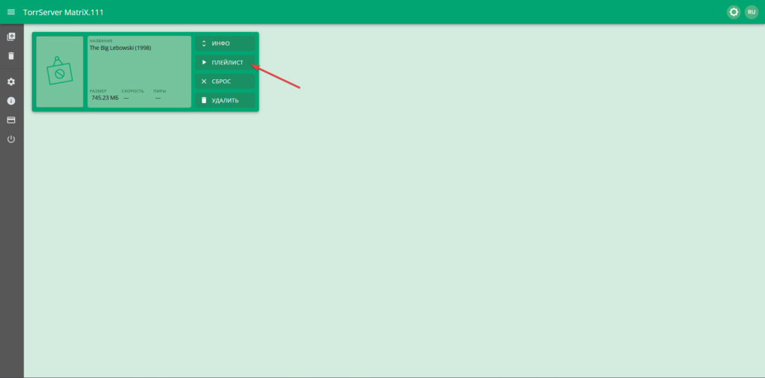Image resolution: width=765 pixels, height=378 pixels.
Task: Click the add torrent sidebar icon
Action: point(11,37)
